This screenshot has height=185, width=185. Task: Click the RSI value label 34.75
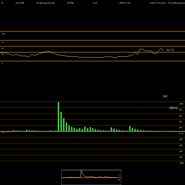[170, 50]
